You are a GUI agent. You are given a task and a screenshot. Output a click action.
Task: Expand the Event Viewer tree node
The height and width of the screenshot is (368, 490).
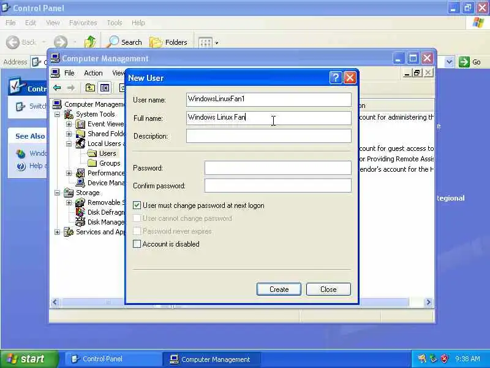69,125
